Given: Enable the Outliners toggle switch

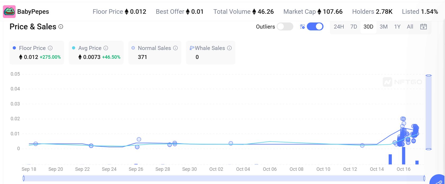Looking at the screenshot, I should [x=285, y=27].
